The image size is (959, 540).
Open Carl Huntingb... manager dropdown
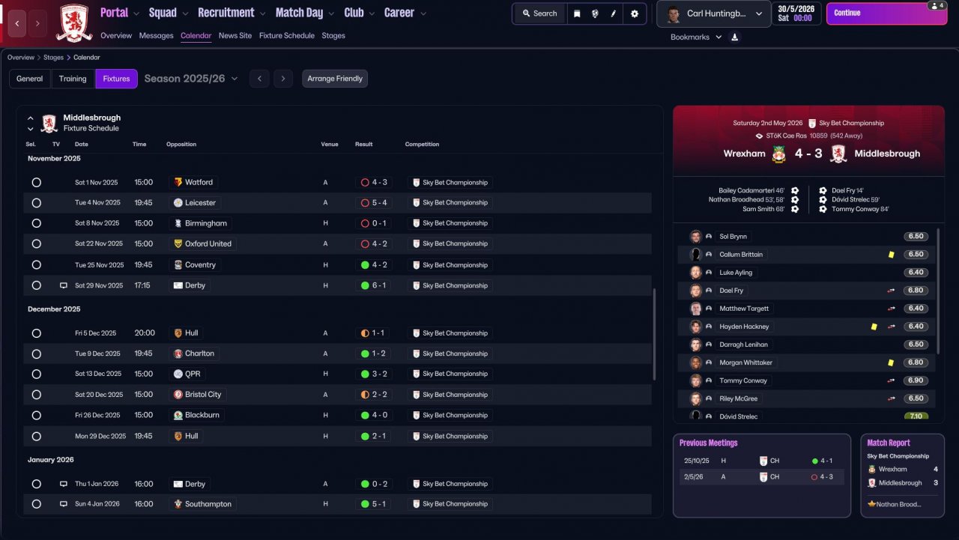[x=714, y=13]
